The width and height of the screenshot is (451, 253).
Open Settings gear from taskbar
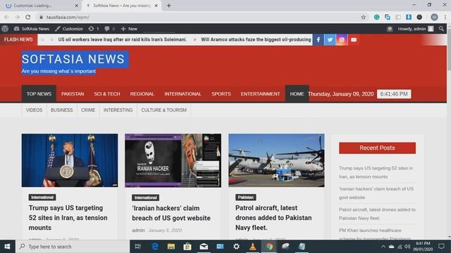tap(236, 247)
